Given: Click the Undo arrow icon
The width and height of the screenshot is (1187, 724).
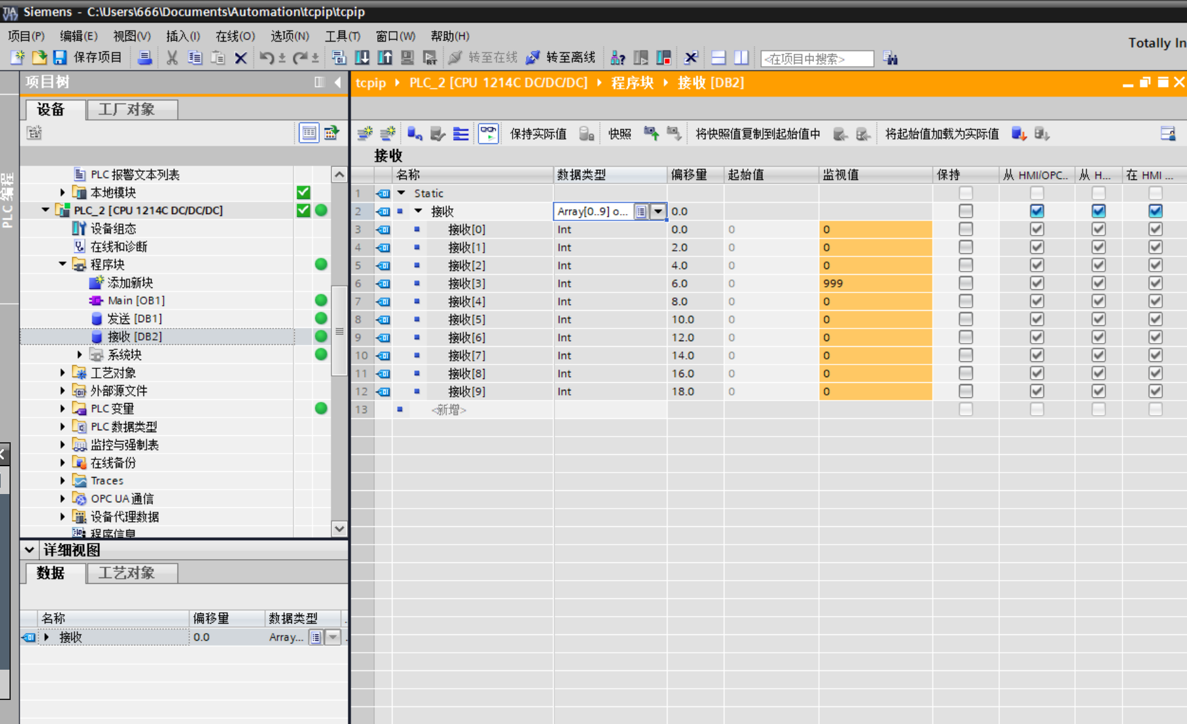Looking at the screenshot, I should pyautogui.click(x=266, y=58).
